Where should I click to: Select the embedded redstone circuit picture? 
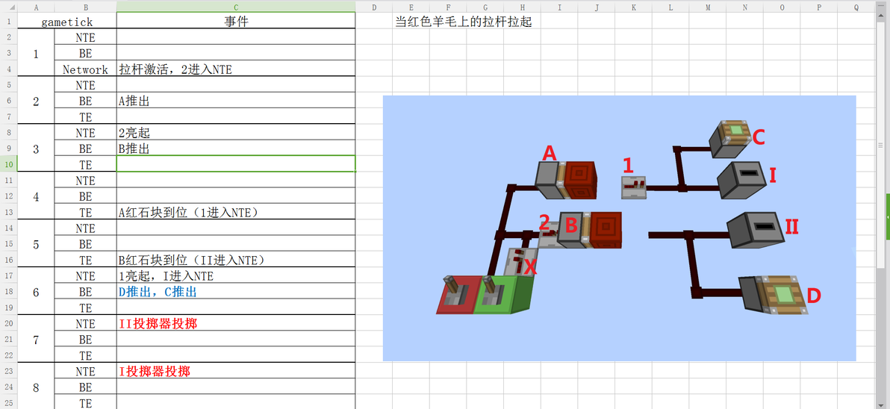619,228
